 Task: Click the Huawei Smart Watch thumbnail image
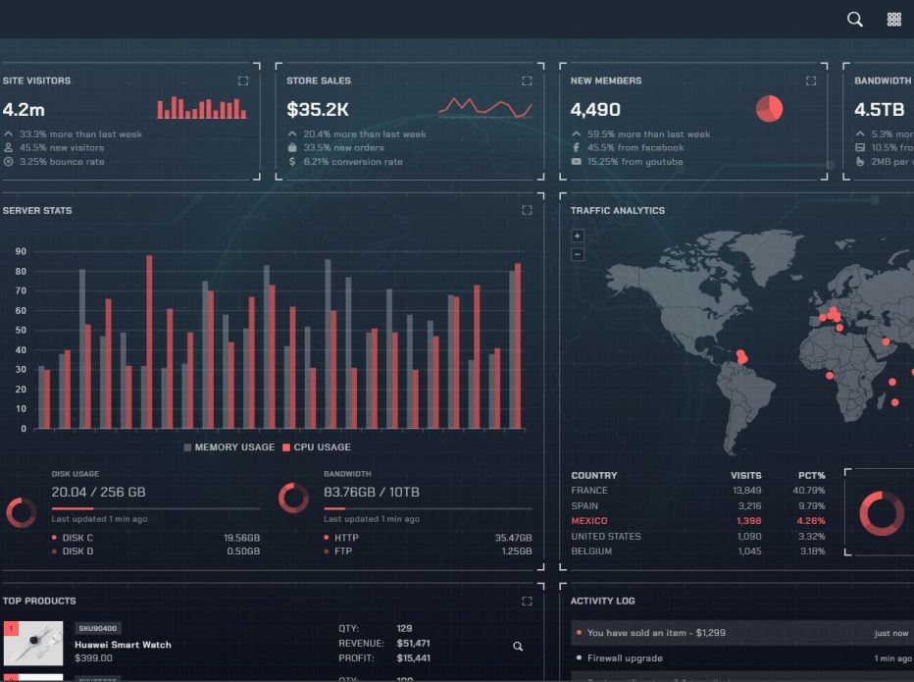click(33, 644)
